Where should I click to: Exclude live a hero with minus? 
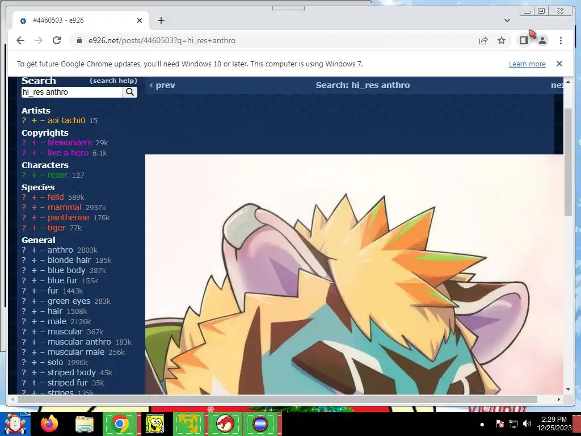[x=42, y=153]
